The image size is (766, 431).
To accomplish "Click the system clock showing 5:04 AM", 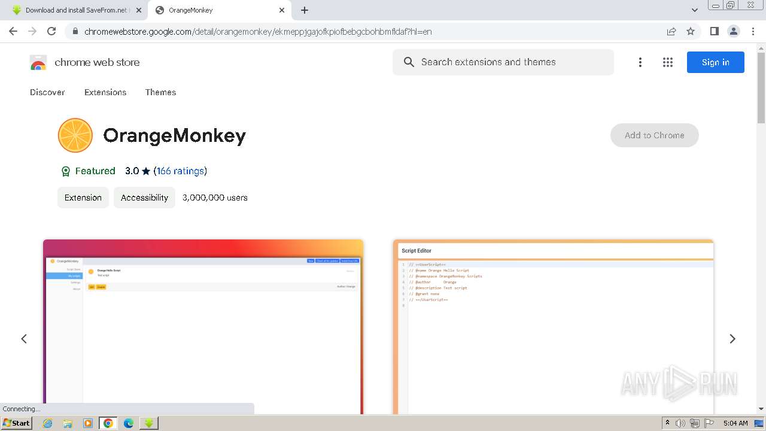I will pyautogui.click(x=735, y=423).
